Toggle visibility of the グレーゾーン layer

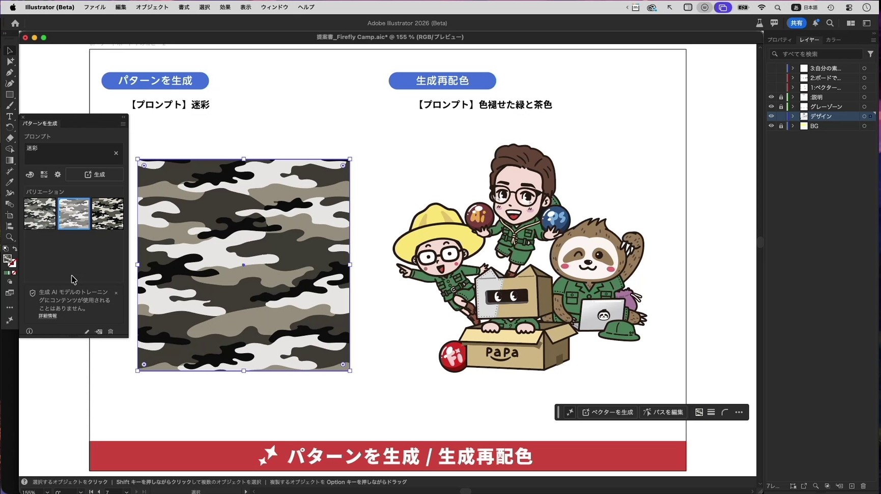(772, 106)
